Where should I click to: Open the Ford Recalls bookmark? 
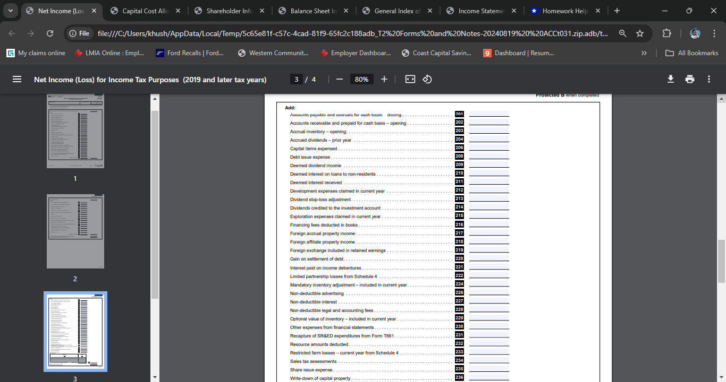point(190,53)
